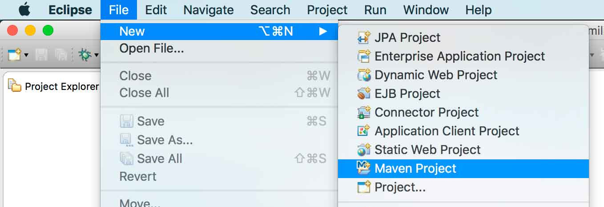Choose Open File... from File menu
Screen dimensions: 604x207
click(152, 48)
